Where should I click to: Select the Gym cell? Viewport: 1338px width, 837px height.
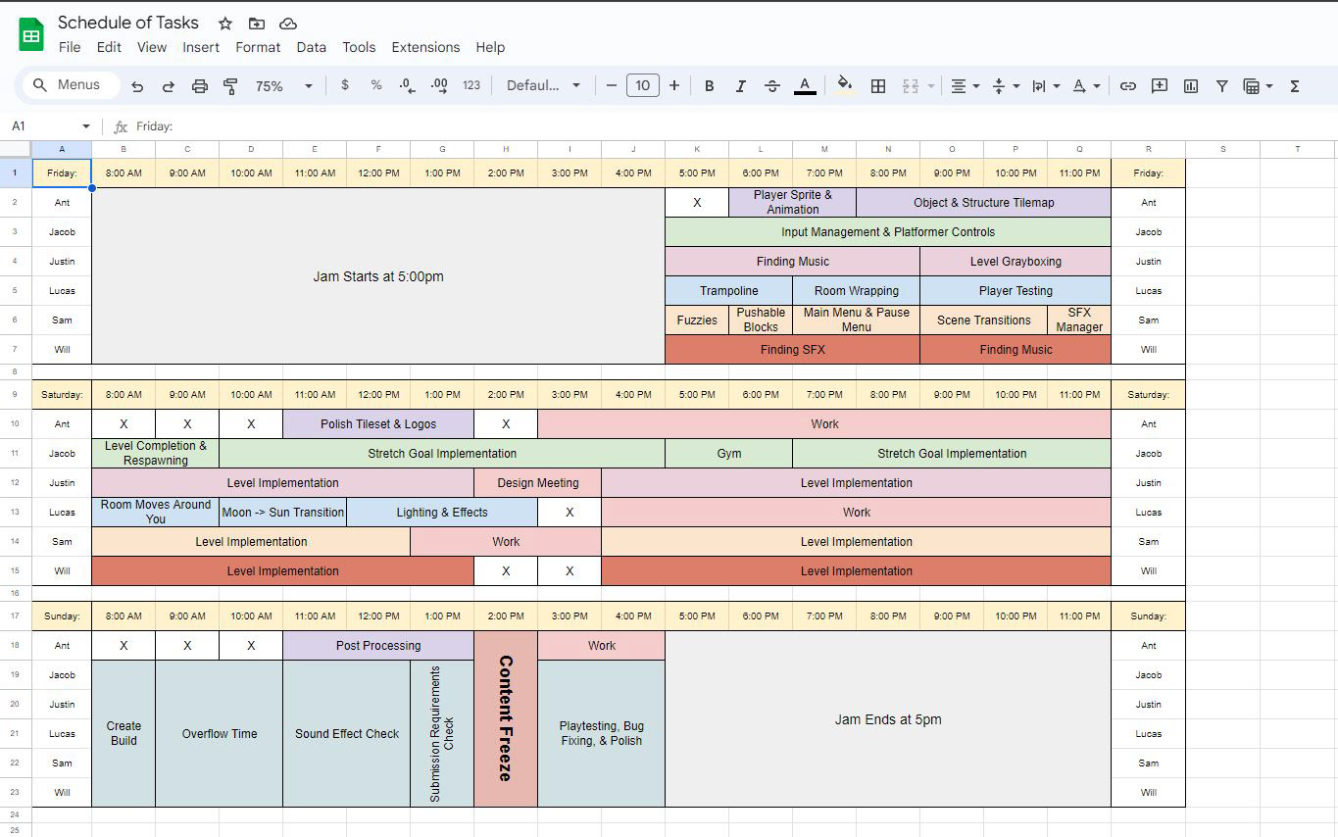(x=729, y=454)
